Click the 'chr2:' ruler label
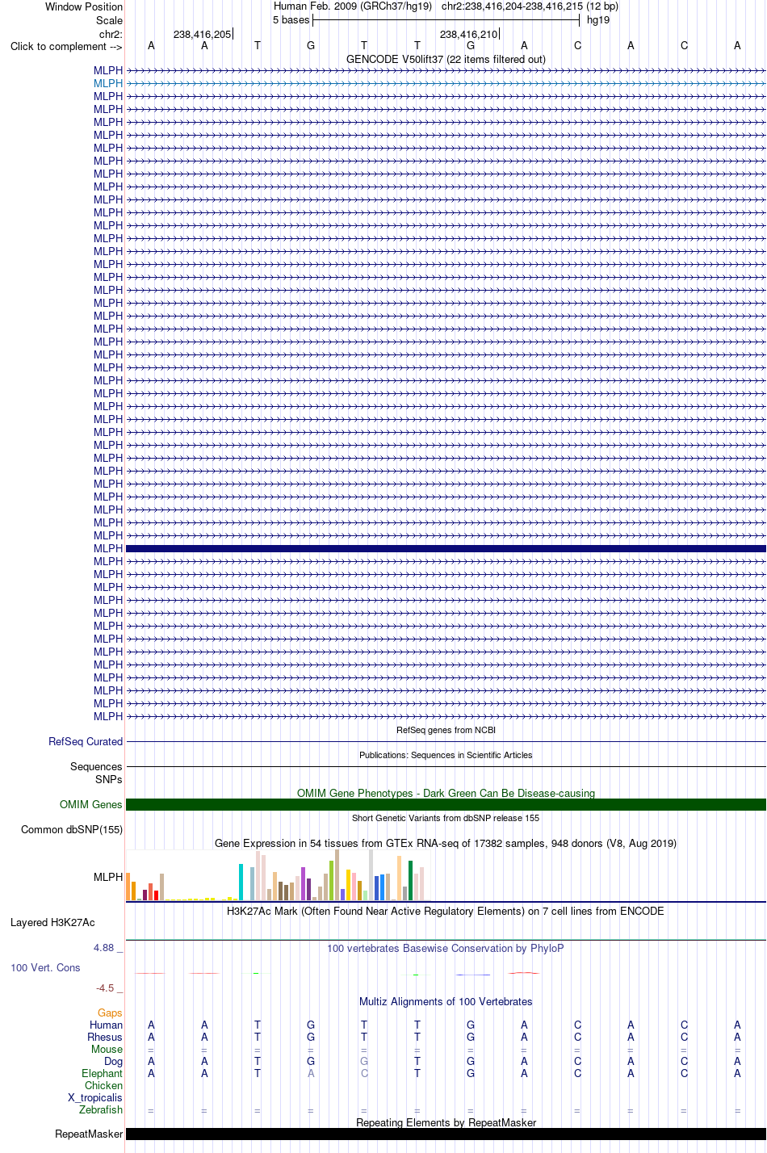Image resolution: width=767 pixels, height=1153 pixels. 111,34
